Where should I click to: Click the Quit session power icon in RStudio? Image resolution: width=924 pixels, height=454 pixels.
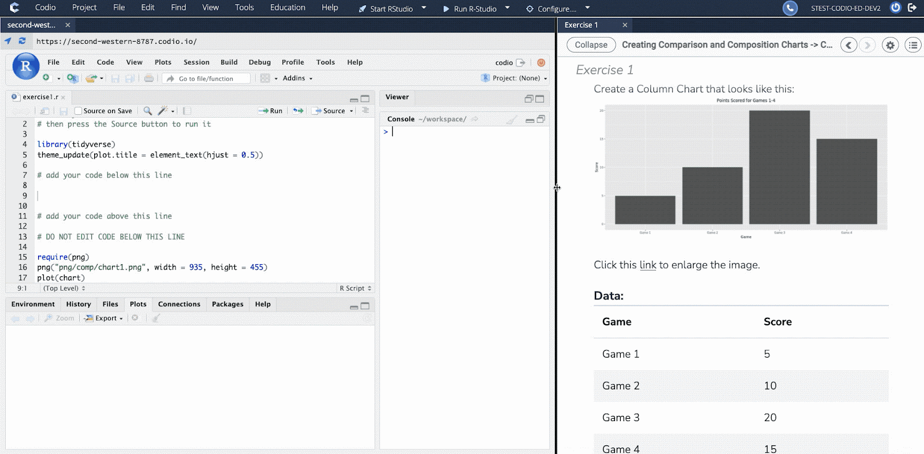click(x=541, y=62)
